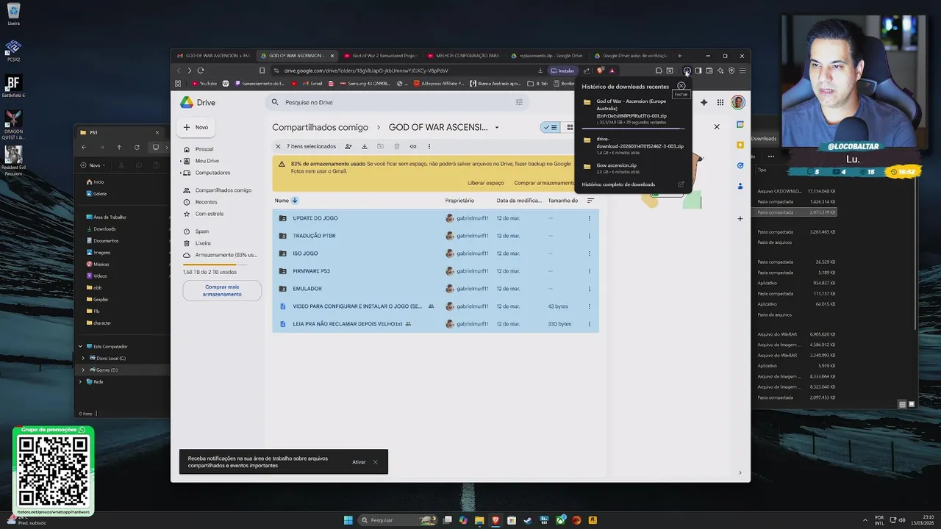Bookmark this page icon in address bar

pyautogui.click(x=262, y=71)
